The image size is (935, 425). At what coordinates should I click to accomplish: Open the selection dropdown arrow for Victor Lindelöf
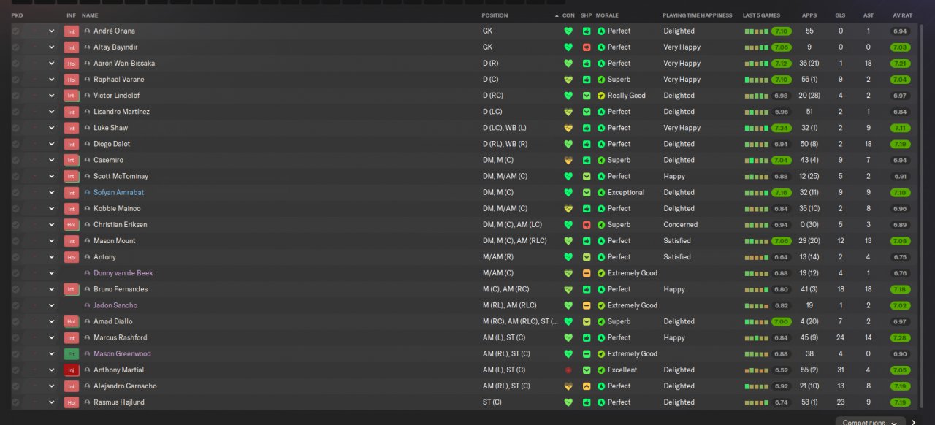pyautogui.click(x=52, y=96)
